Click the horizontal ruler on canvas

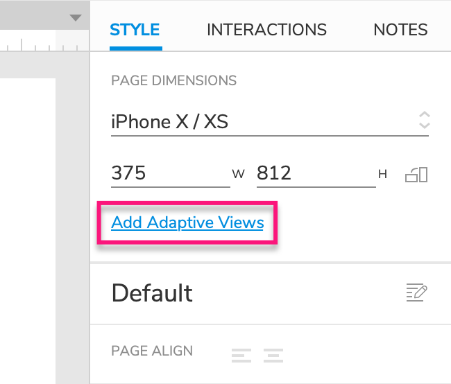44,44
